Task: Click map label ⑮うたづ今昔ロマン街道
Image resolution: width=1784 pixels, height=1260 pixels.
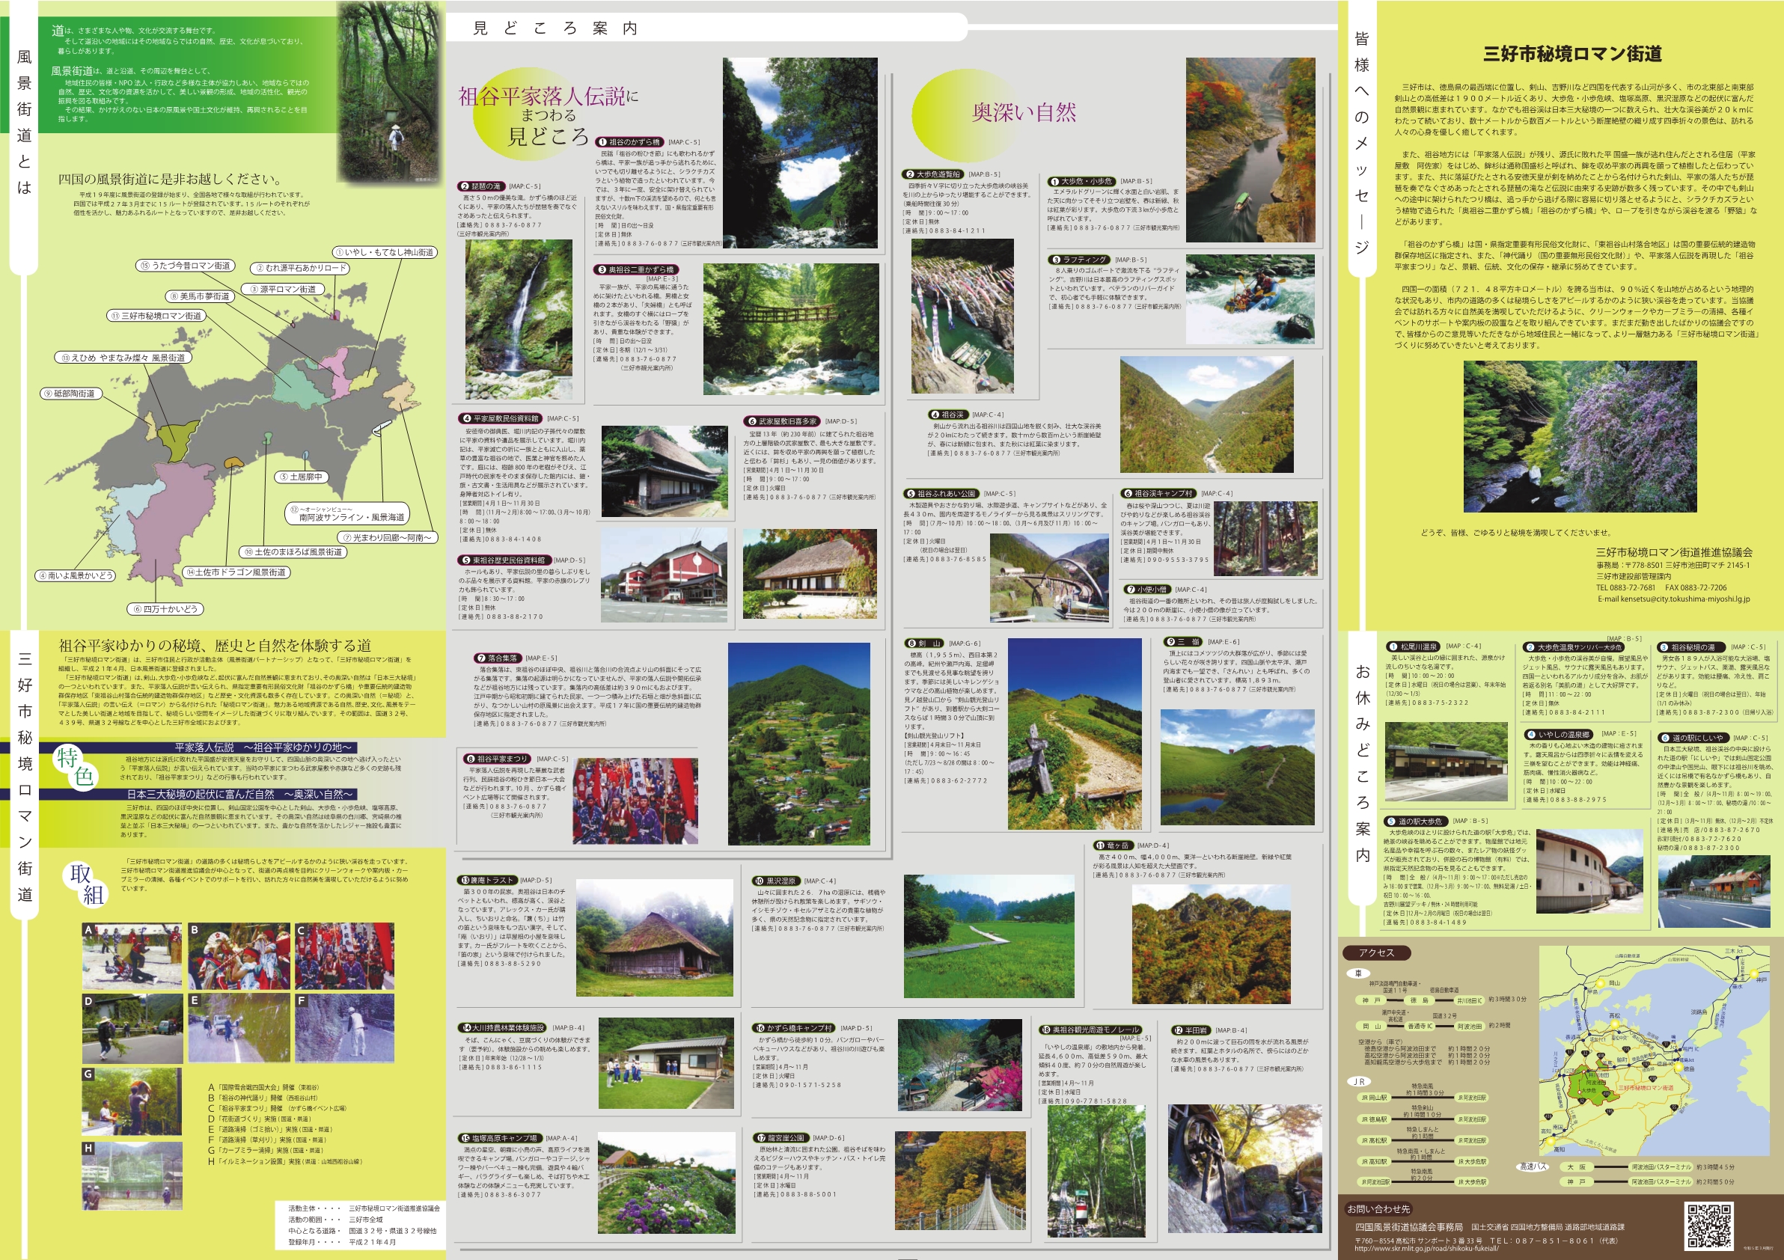Action: (184, 266)
